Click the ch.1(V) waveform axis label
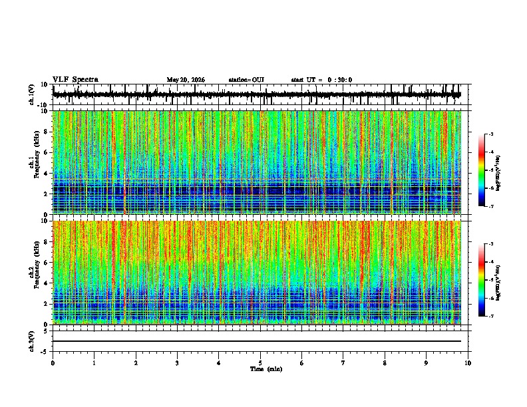The image size is (527, 407). pos(31,94)
